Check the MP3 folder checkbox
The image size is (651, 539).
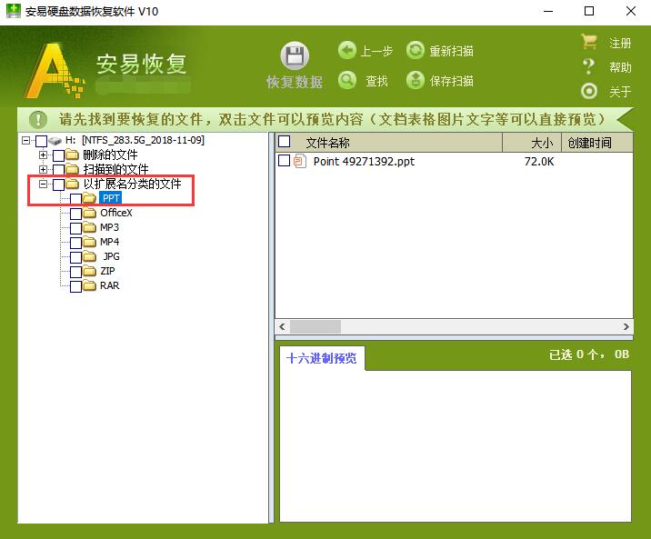tap(75, 228)
